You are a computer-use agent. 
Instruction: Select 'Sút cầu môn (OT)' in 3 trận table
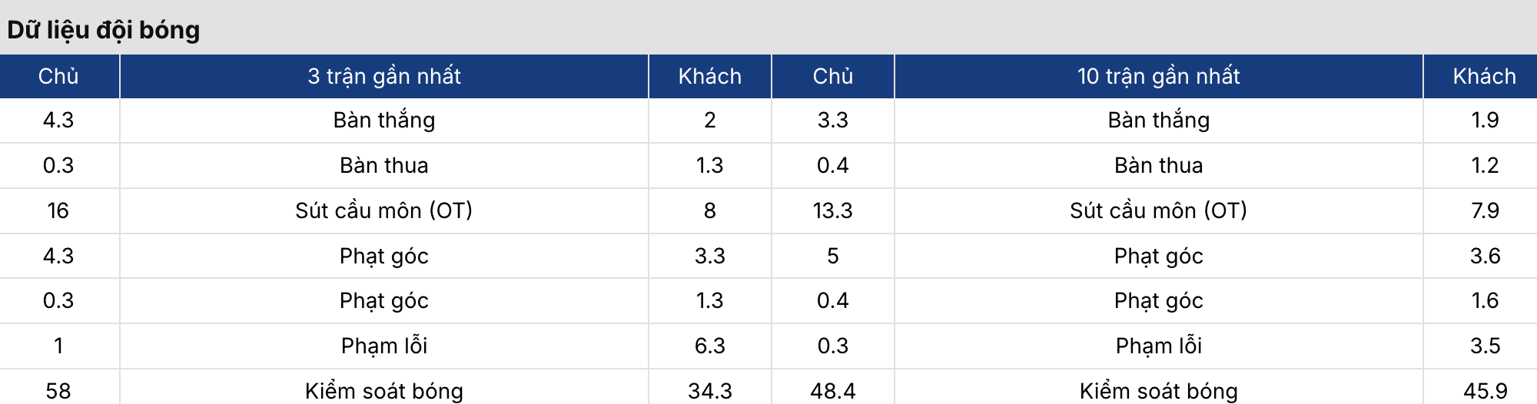384,210
